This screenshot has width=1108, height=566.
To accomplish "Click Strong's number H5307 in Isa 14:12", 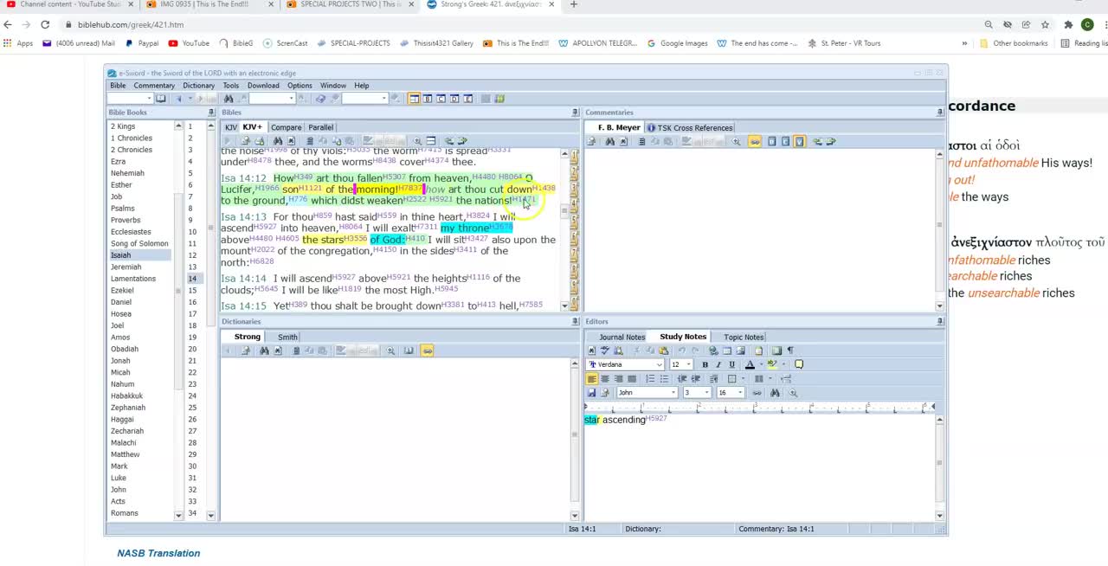I will tap(394, 177).
